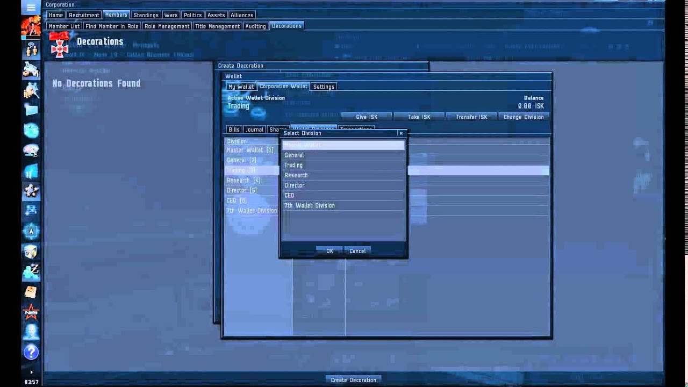Click the glowing head silhouette sidebar icon
The width and height of the screenshot is (688, 387).
pos(31,332)
